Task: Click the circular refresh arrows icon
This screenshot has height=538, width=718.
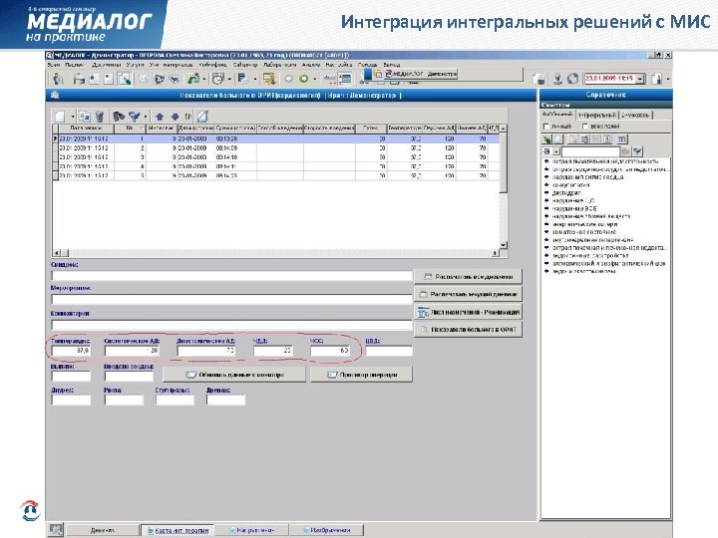Action: point(572,79)
